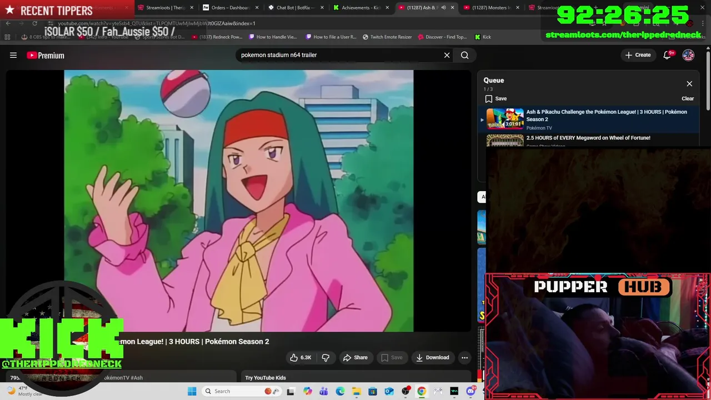Launch Copilot from the taskbar
Screen dimensions: 711x400
(308, 391)
